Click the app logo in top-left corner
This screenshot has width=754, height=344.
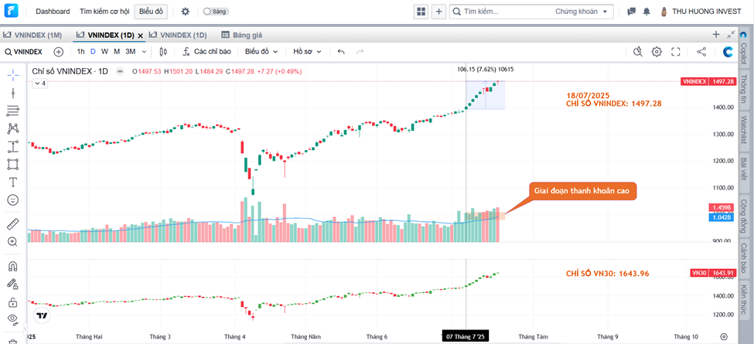(11, 11)
